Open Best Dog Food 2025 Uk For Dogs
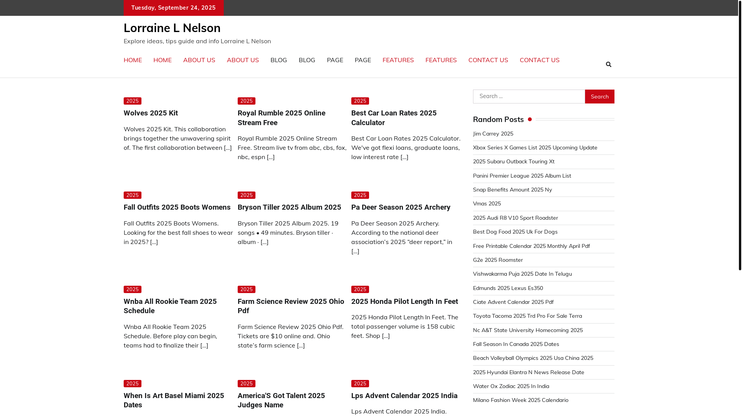Screen dimensions: 742x417 click(x=515, y=232)
